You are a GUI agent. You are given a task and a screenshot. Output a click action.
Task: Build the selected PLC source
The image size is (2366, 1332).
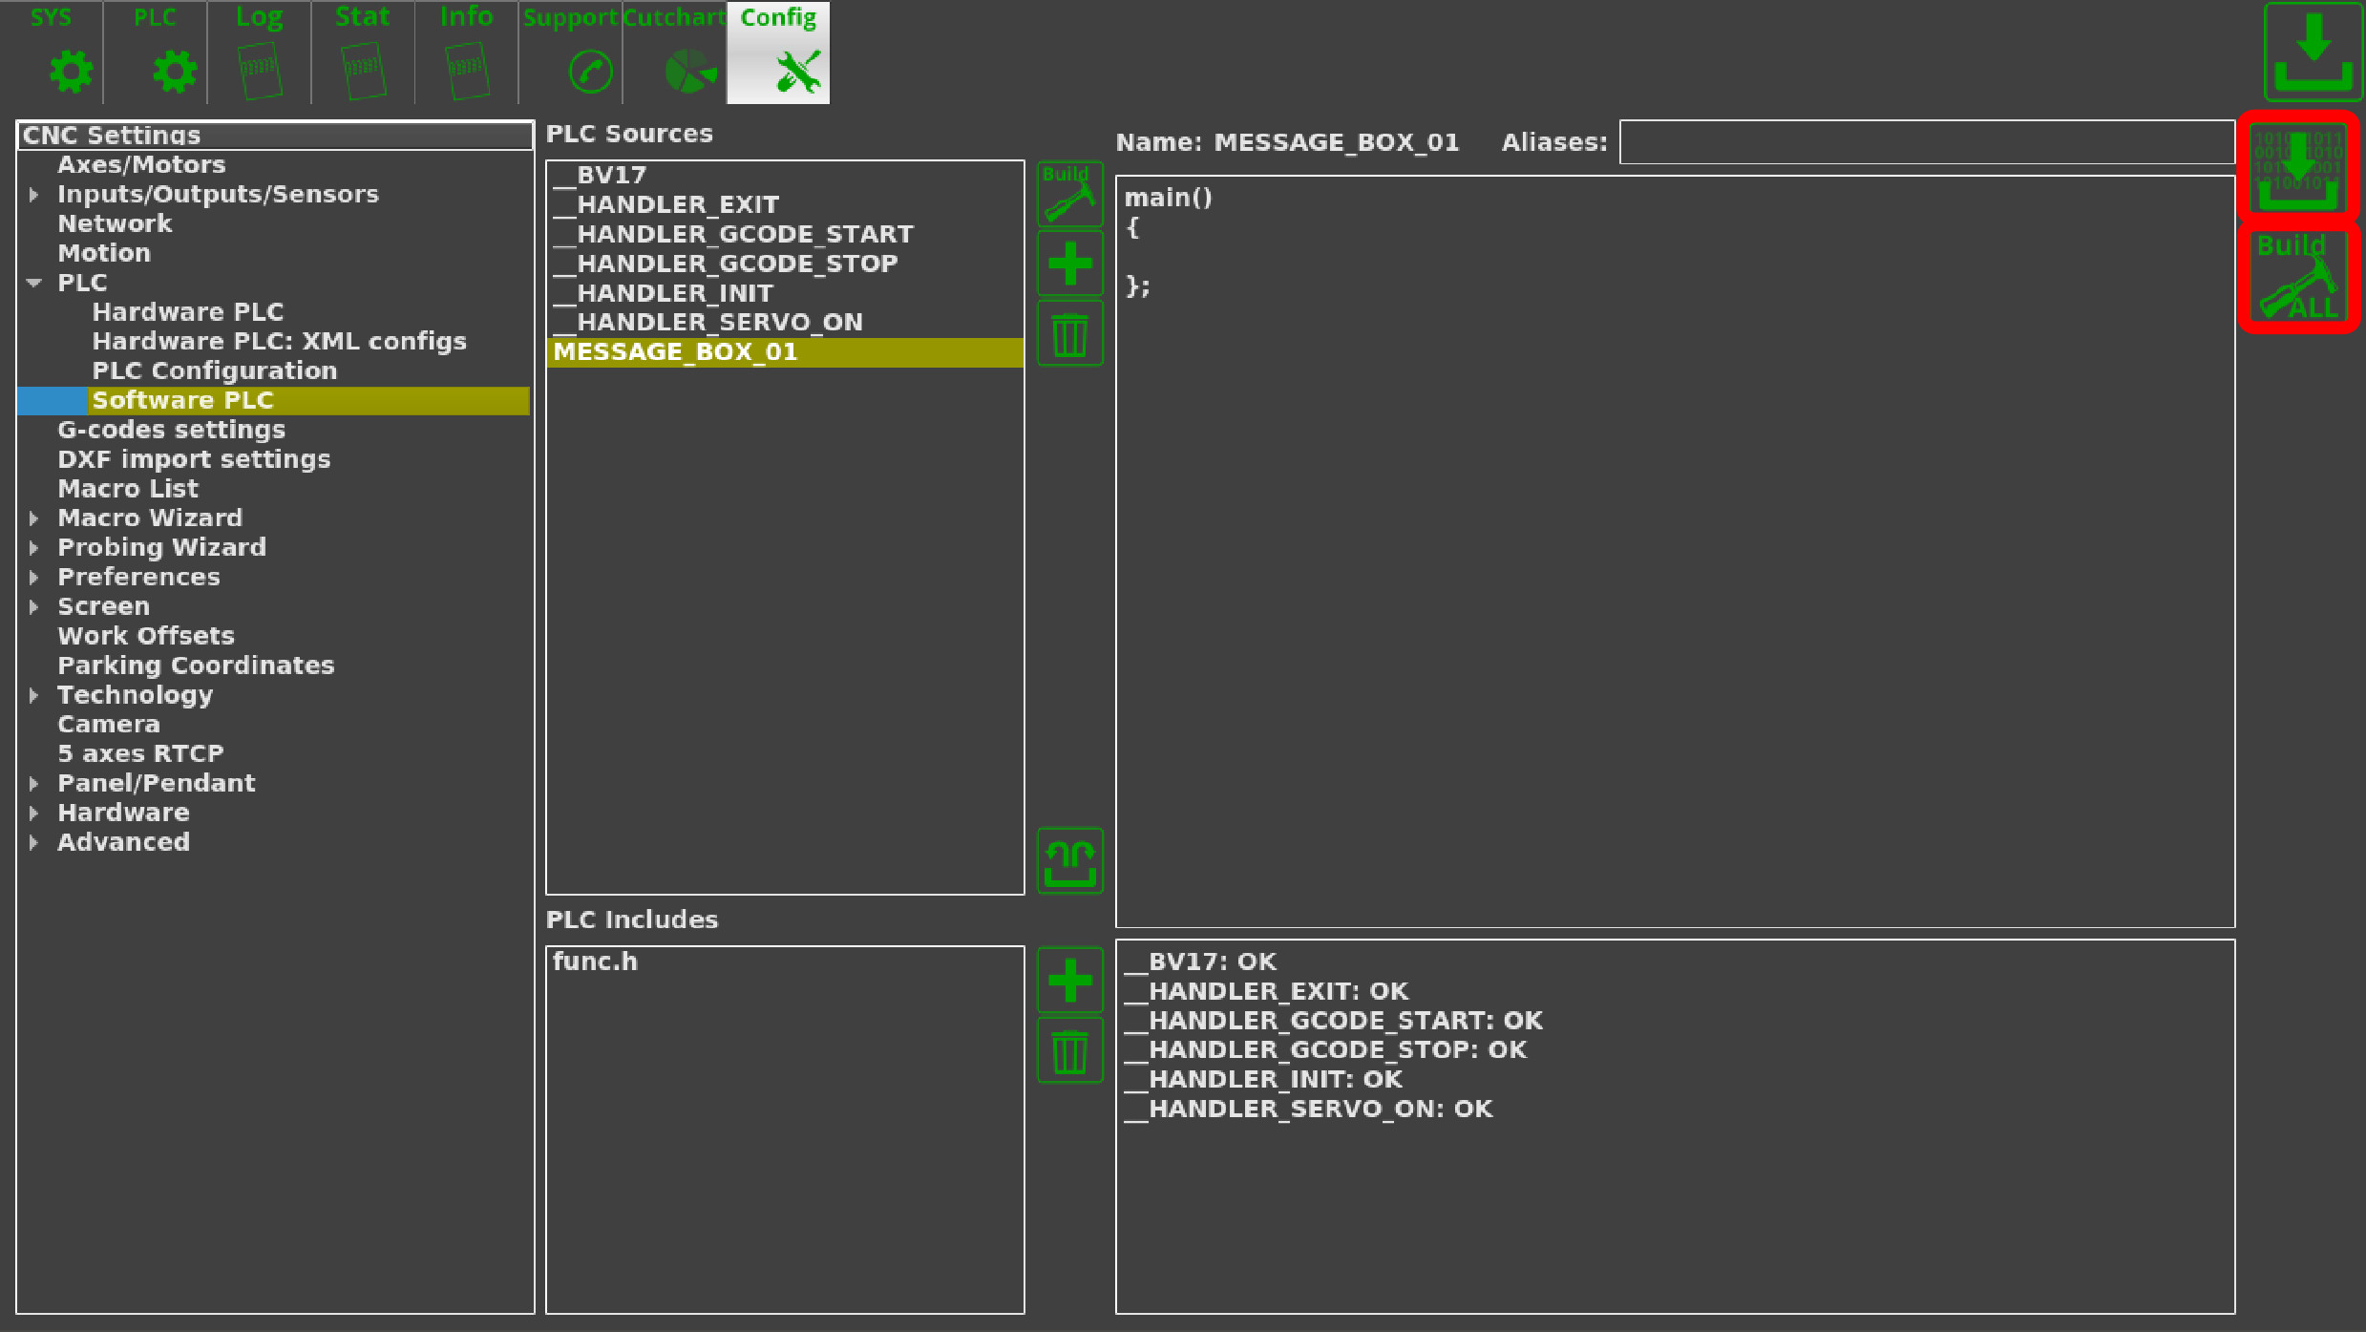(1068, 194)
